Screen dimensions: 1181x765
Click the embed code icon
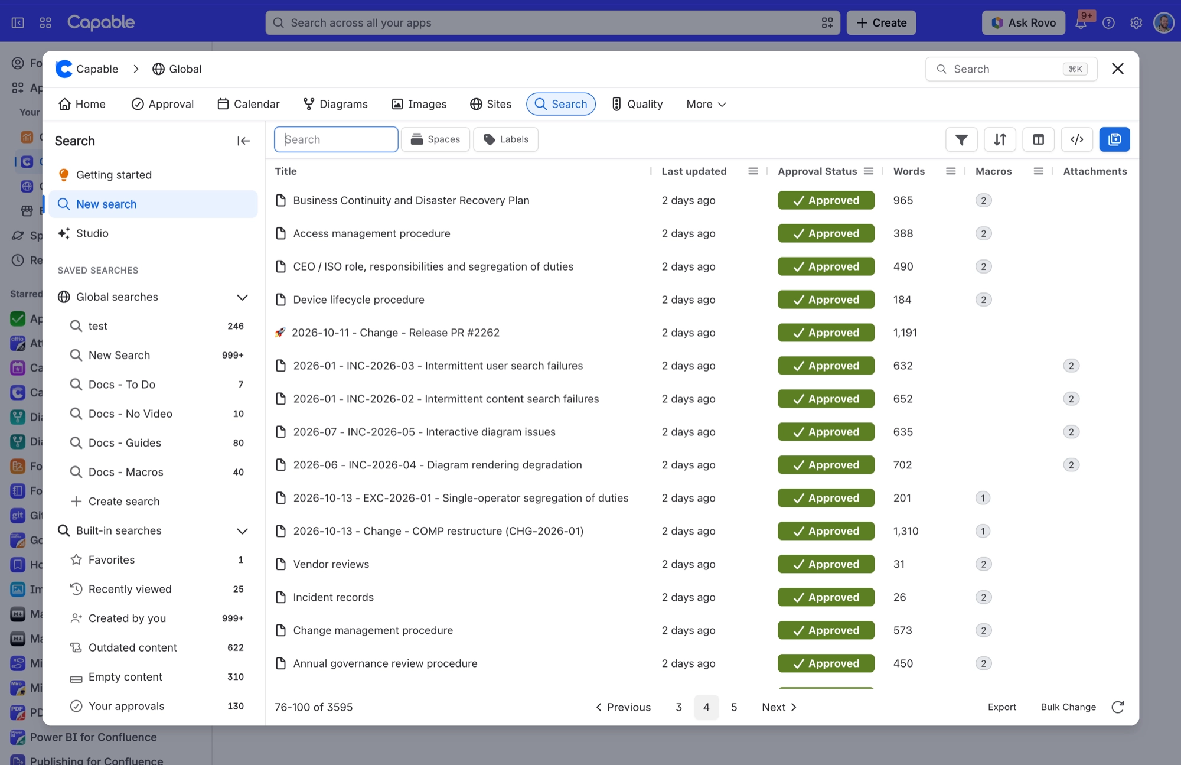pyautogui.click(x=1076, y=139)
